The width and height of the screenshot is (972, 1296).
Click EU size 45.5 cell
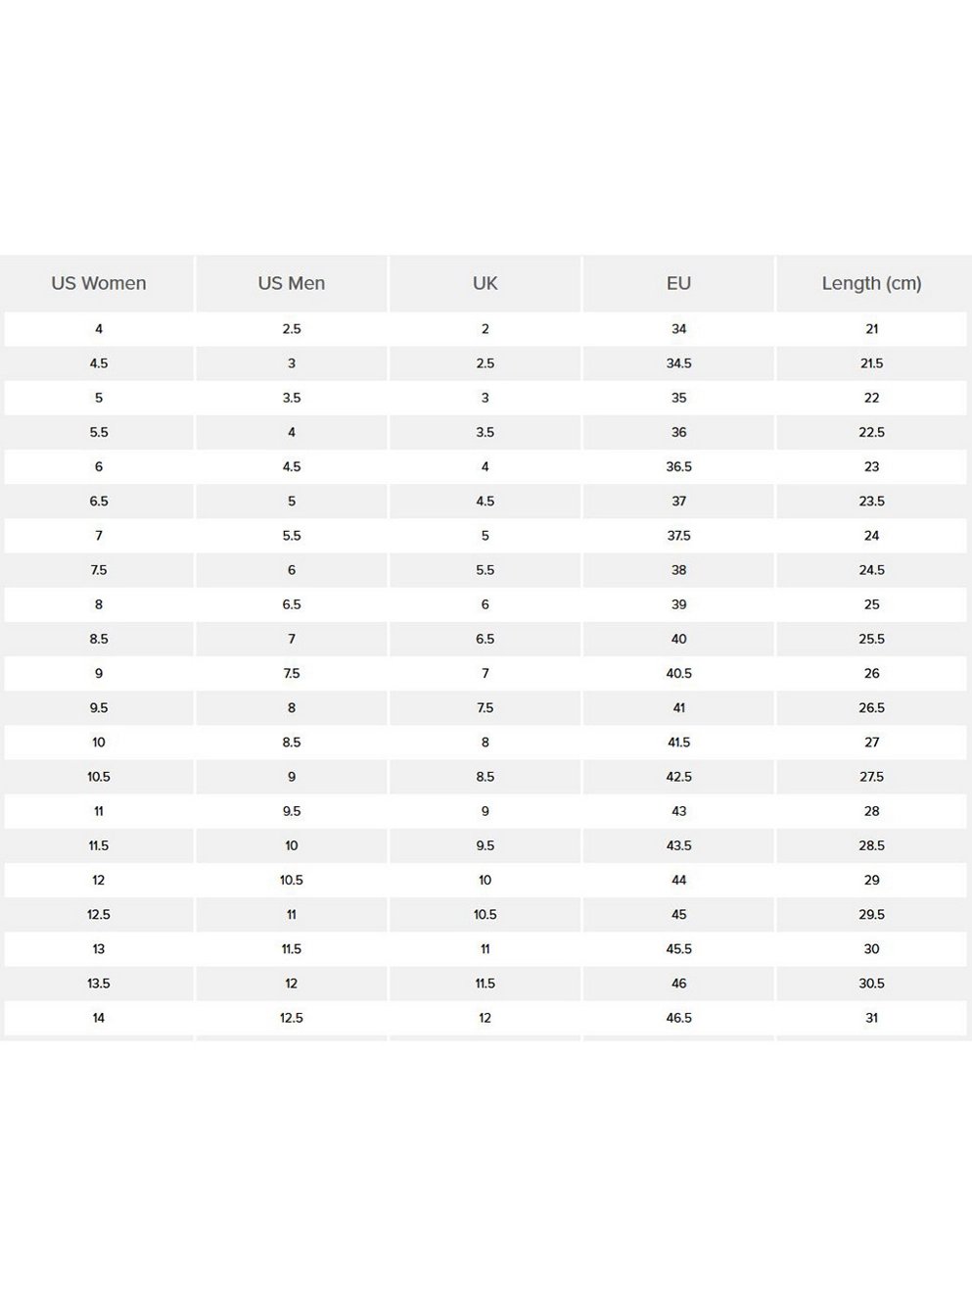(678, 949)
